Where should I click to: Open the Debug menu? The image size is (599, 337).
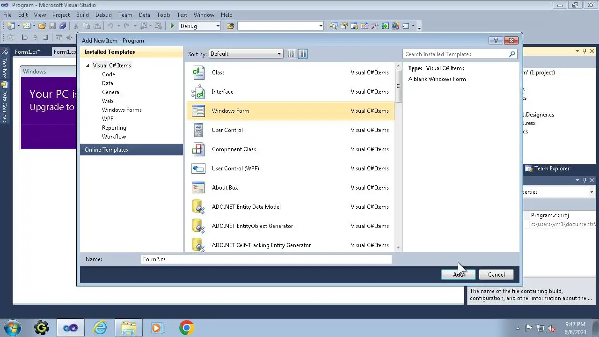pos(103,15)
